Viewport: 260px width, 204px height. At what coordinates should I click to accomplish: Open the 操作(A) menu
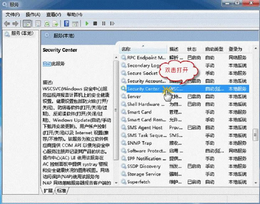pyautogui.click(x=33, y=15)
